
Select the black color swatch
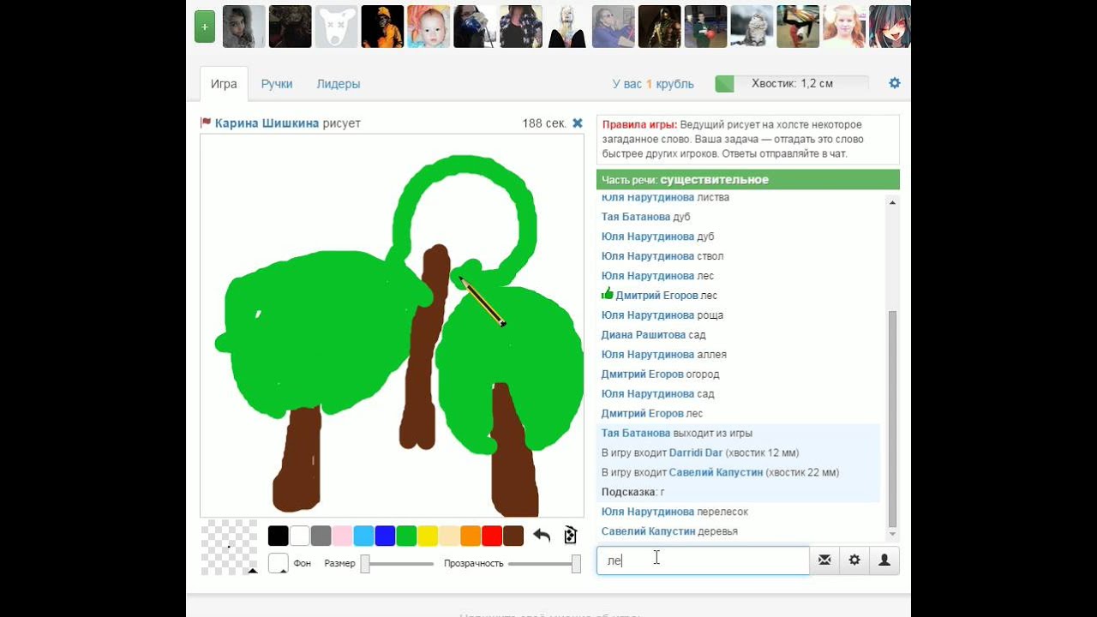click(279, 536)
